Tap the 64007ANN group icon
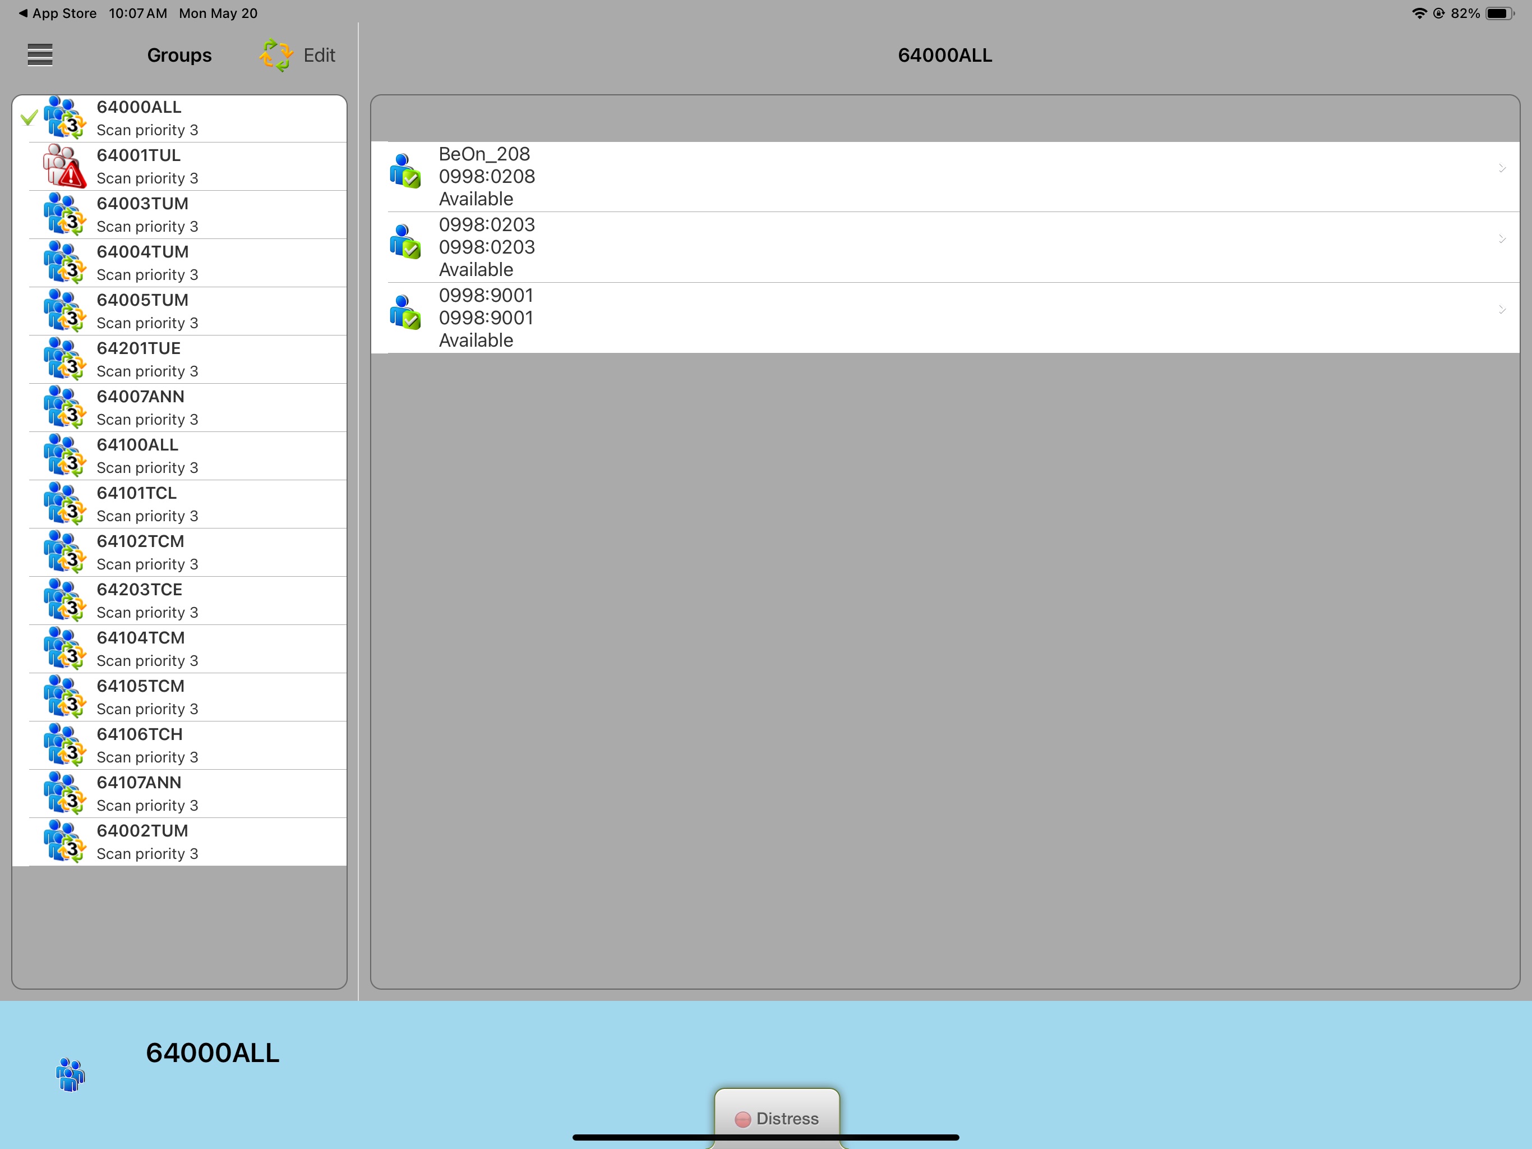Image resolution: width=1532 pixels, height=1149 pixels. coord(65,407)
